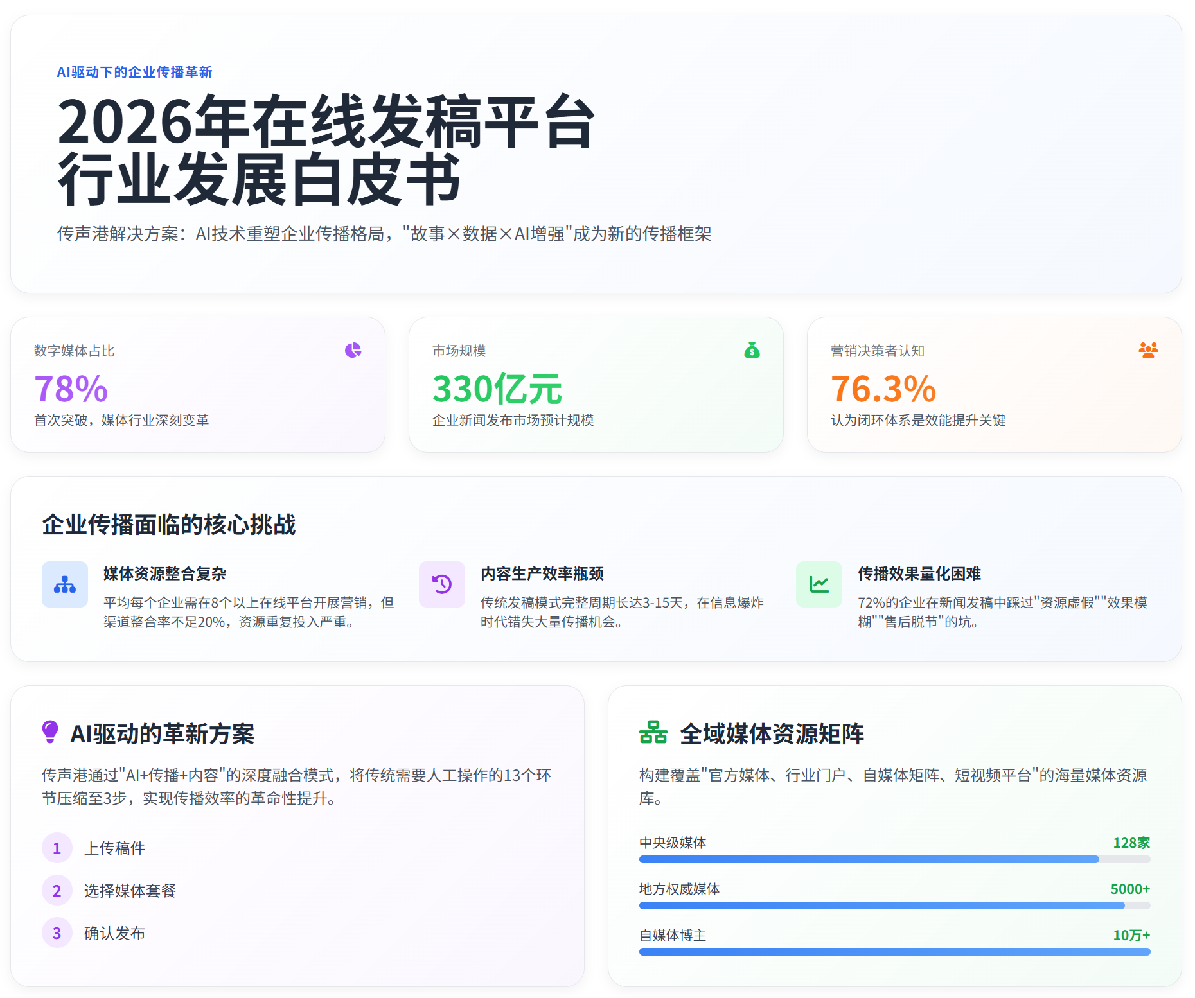
Task: Click the blue AI驱动下的企业传播革新 label
Action: point(134,72)
